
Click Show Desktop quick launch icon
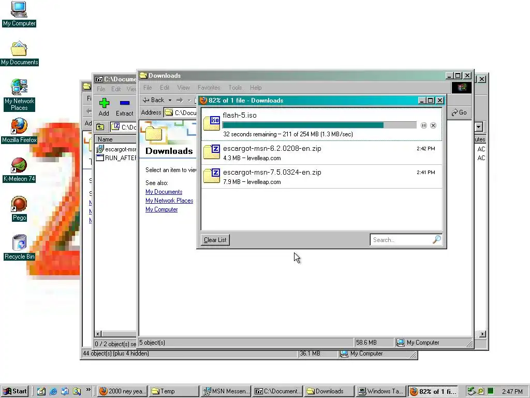click(41, 391)
